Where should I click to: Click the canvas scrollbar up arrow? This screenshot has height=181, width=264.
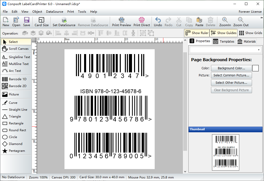pyautogui.click(x=185, y=40)
